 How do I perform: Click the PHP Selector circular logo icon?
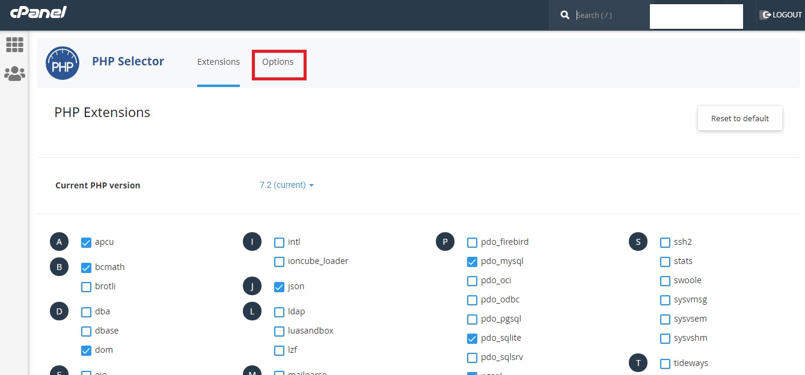pos(63,62)
